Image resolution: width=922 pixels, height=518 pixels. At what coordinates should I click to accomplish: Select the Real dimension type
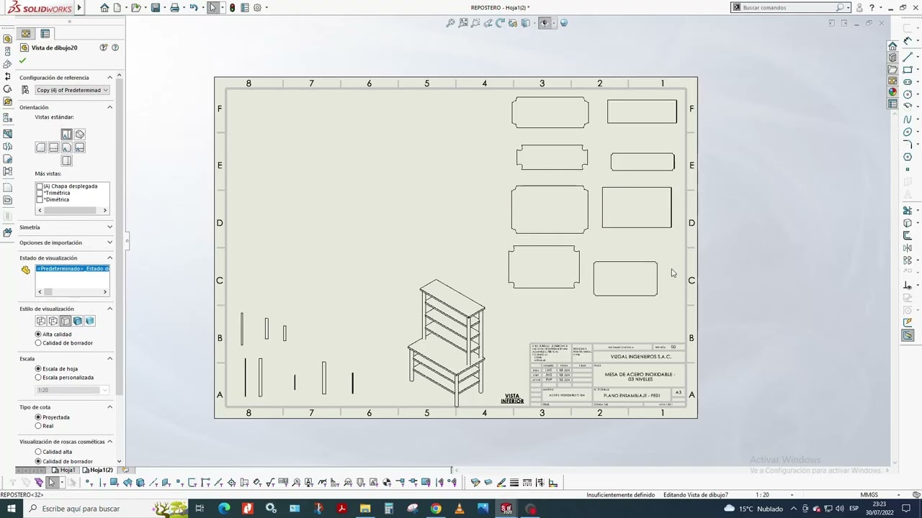pos(39,426)
